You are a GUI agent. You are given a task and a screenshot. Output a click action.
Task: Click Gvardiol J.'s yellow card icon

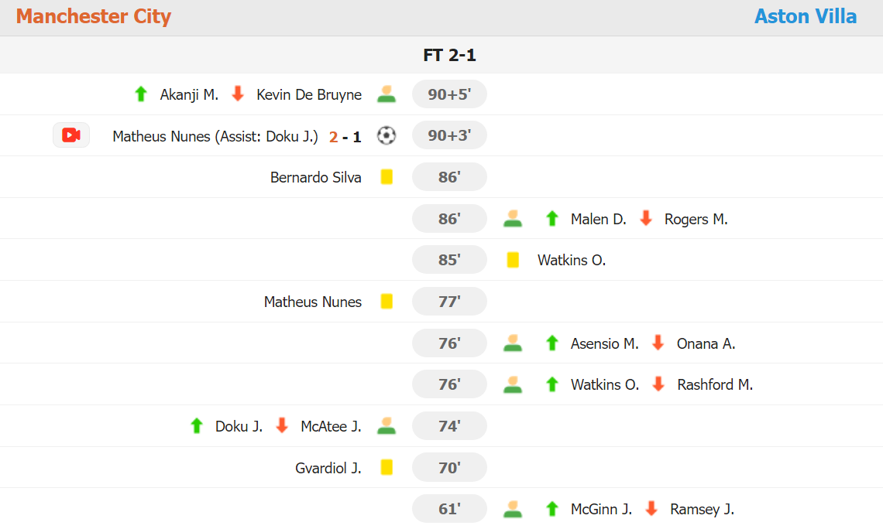(387, 467)
